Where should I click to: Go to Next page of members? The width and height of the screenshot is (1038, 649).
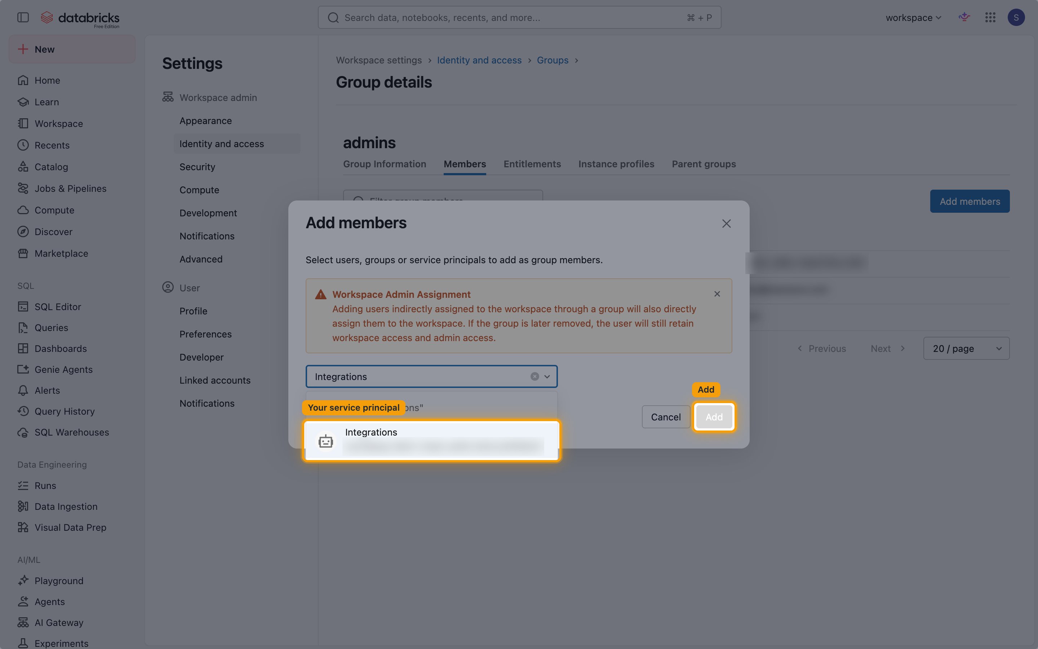pyautogui.click(x=887, y=349)
